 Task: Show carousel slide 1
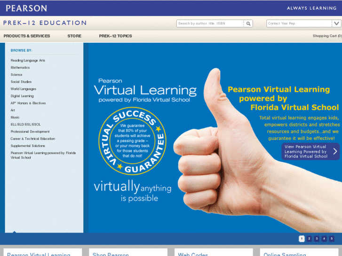click(302, 239)
